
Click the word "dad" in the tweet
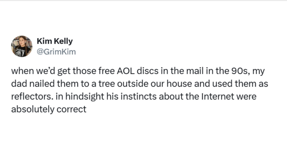point(17,84)
